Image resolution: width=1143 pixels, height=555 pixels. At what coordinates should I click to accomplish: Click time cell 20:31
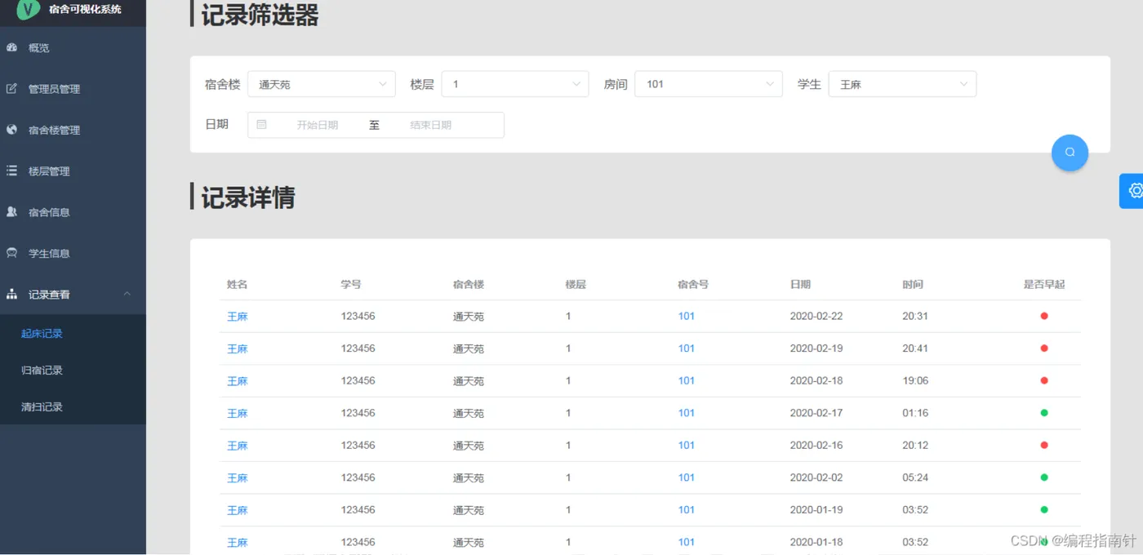point(915,316)
